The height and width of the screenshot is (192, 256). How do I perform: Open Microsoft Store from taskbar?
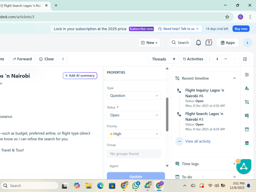point(112,186)
